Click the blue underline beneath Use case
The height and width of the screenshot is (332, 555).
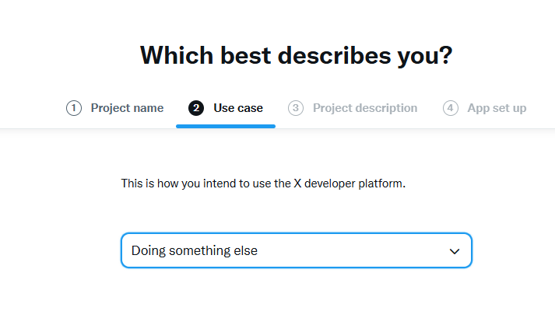(x=226, y=126)
